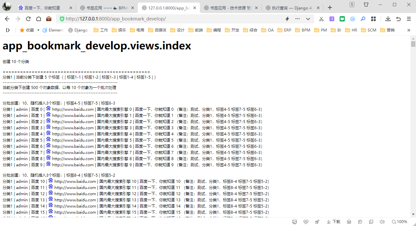Close the 百度一下 tab
The image size is (416, 226).
click(71, 8)
